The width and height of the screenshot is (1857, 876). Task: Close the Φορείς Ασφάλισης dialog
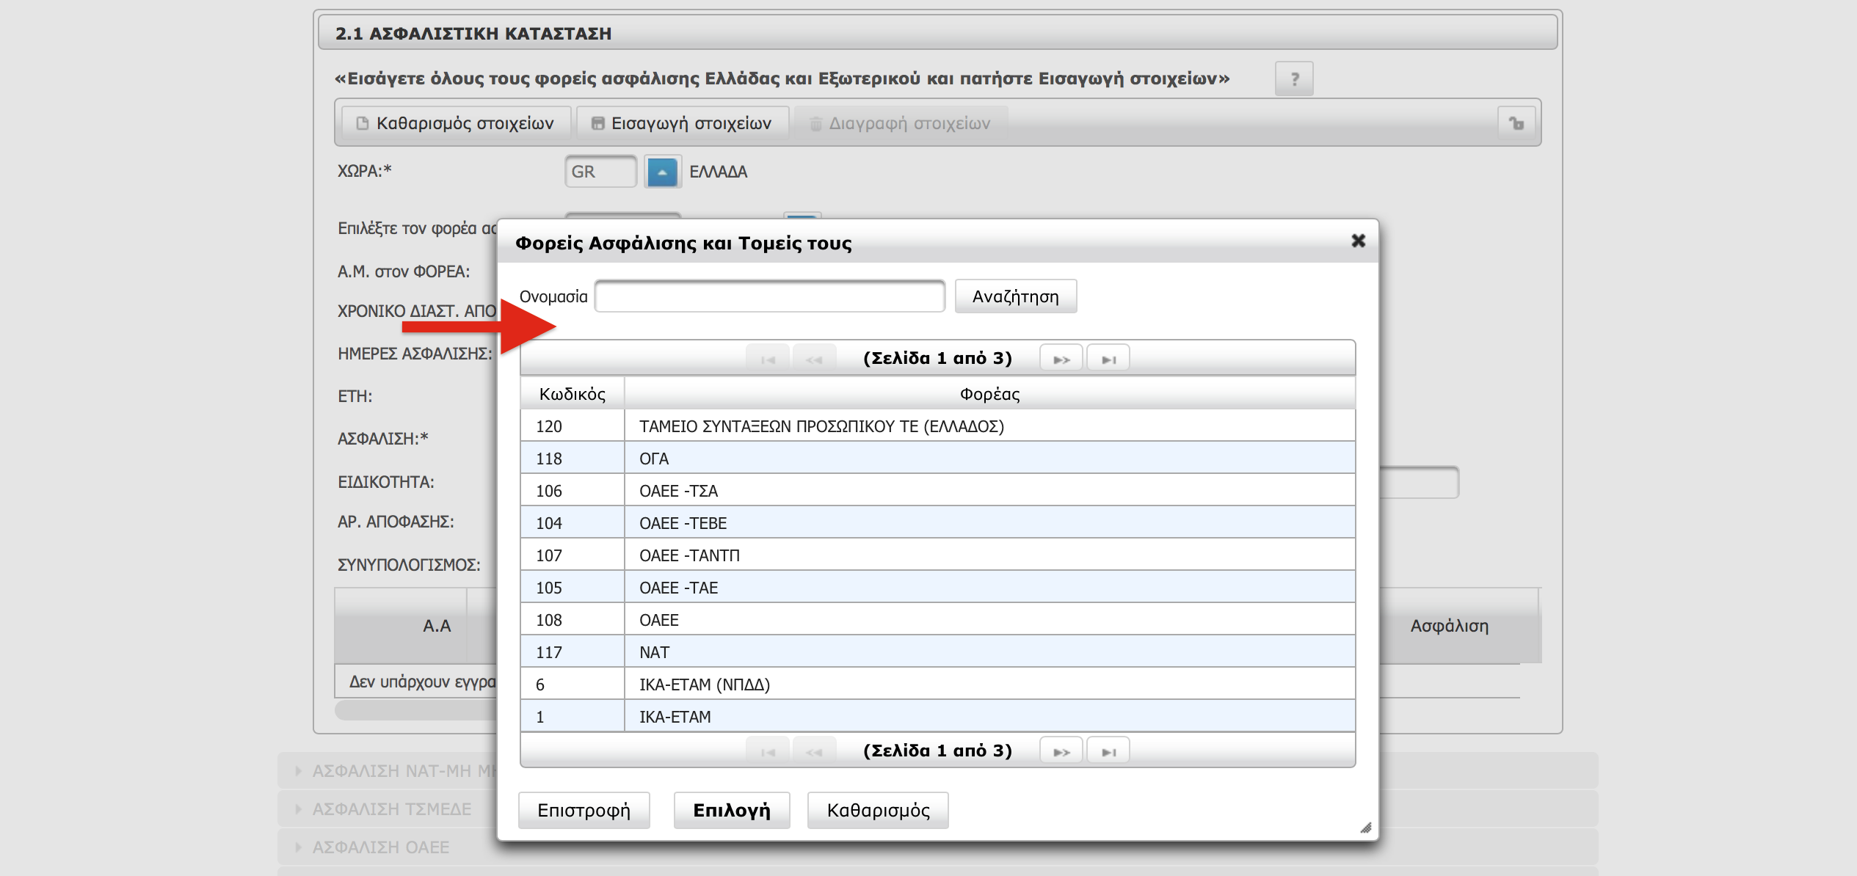tap(1358, 241)
